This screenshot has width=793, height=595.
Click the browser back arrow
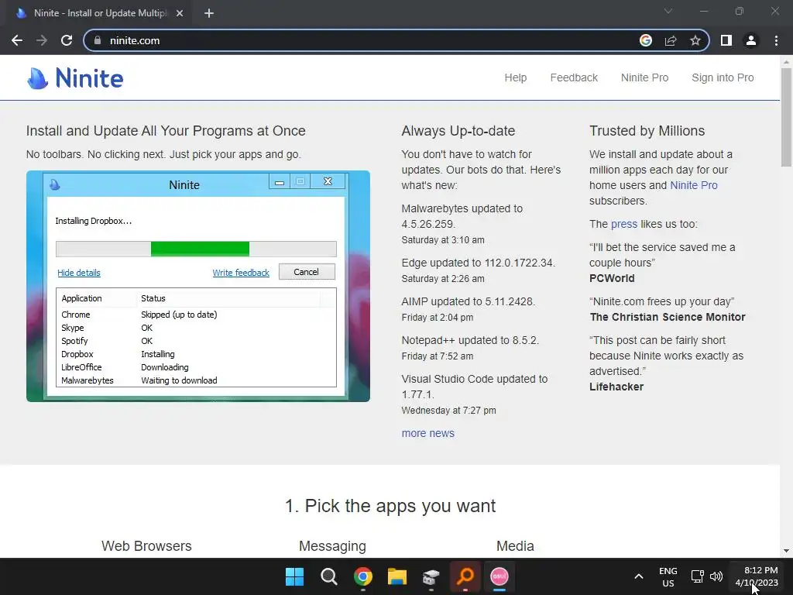coord(17,40)
